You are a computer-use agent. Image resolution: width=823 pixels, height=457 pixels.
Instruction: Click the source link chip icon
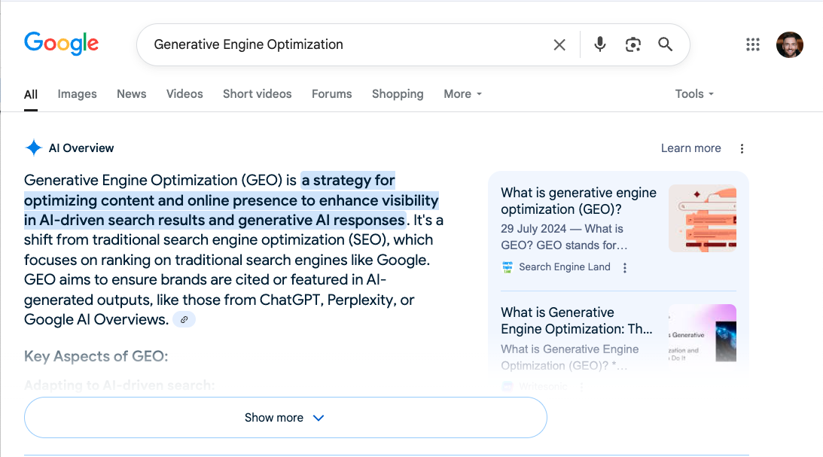[184, 319]
